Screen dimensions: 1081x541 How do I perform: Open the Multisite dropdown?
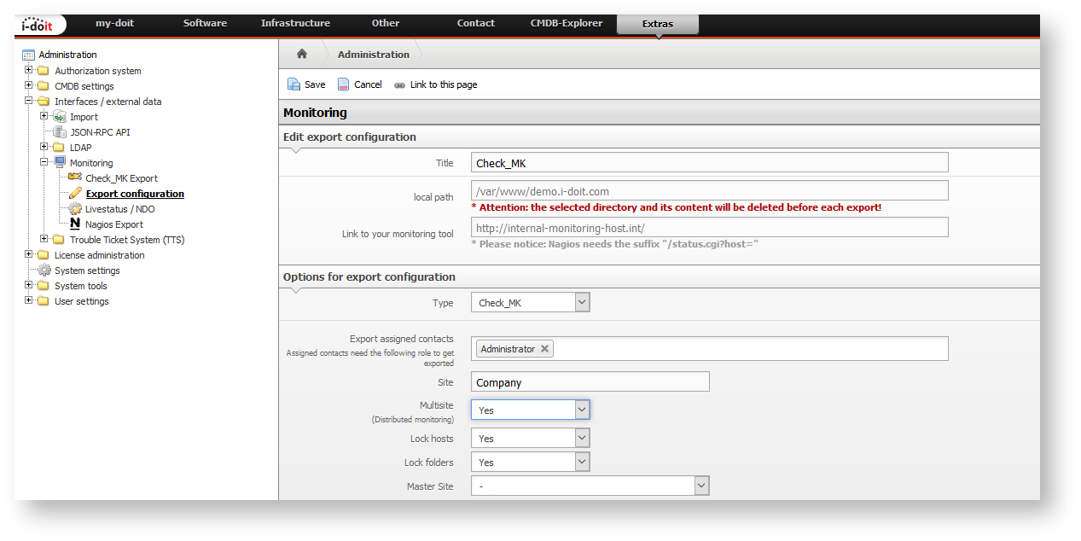tap(530, 410)
